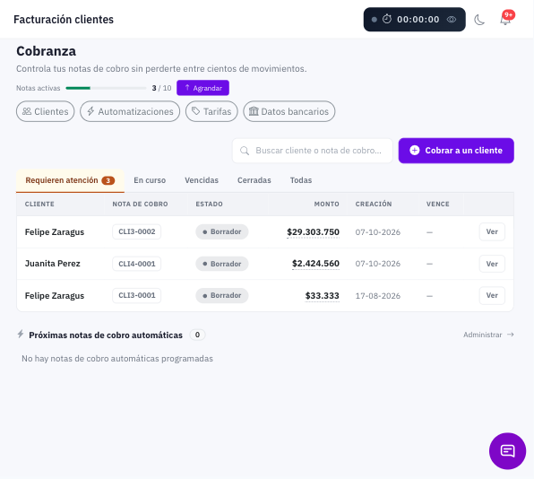The image size is (534, 479).
Task: Click the ESTADO column header
Action: [x=209, y=205]
